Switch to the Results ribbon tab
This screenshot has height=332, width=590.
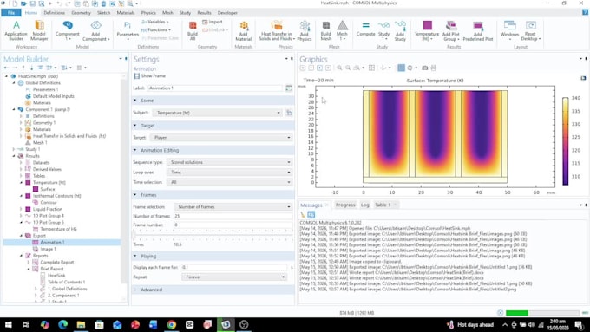click(204, 13)
